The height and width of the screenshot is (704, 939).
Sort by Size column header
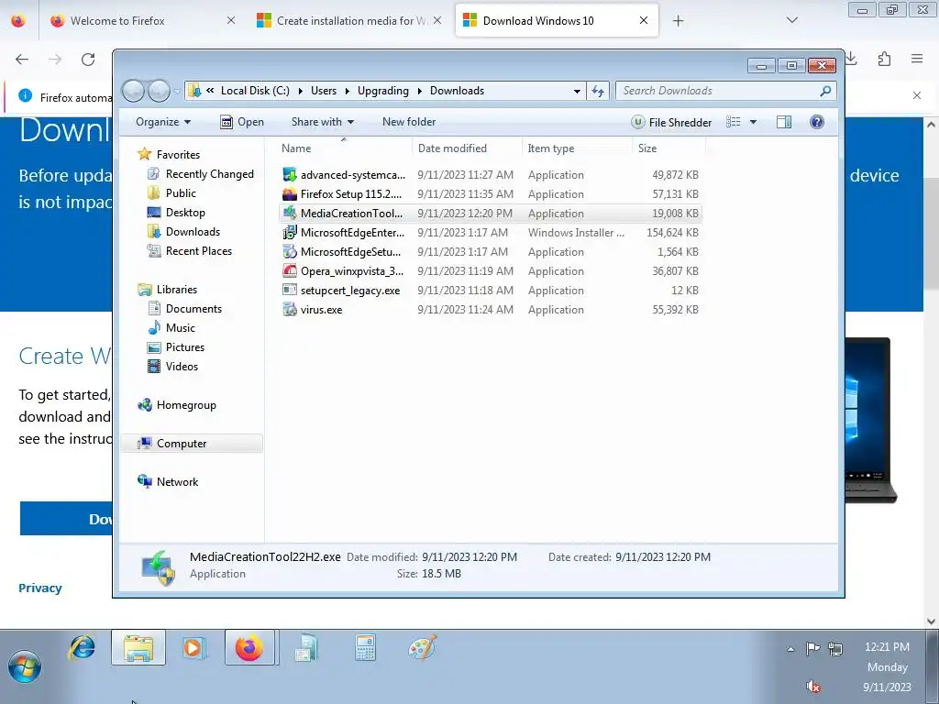coord(668,148)
